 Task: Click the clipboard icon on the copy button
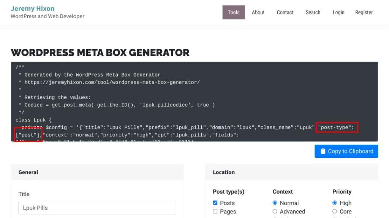tap(323, 151)
